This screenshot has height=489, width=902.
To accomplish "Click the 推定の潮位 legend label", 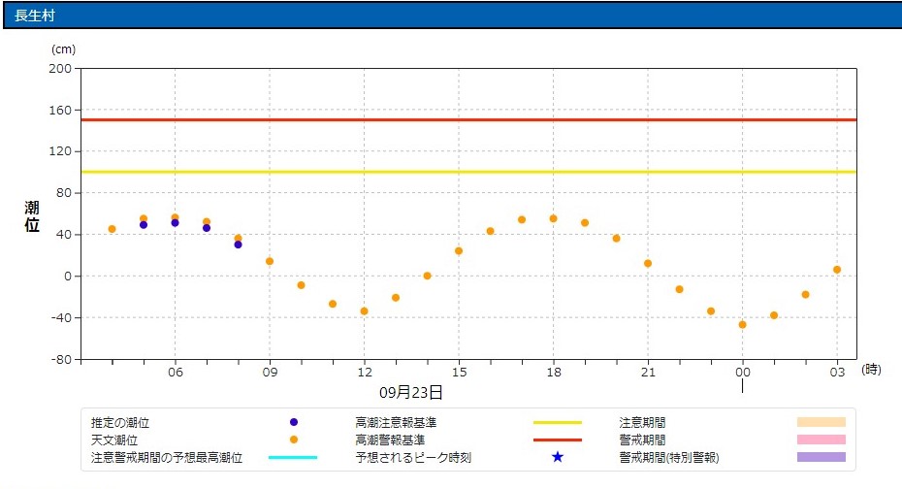I will pos(120,423).
